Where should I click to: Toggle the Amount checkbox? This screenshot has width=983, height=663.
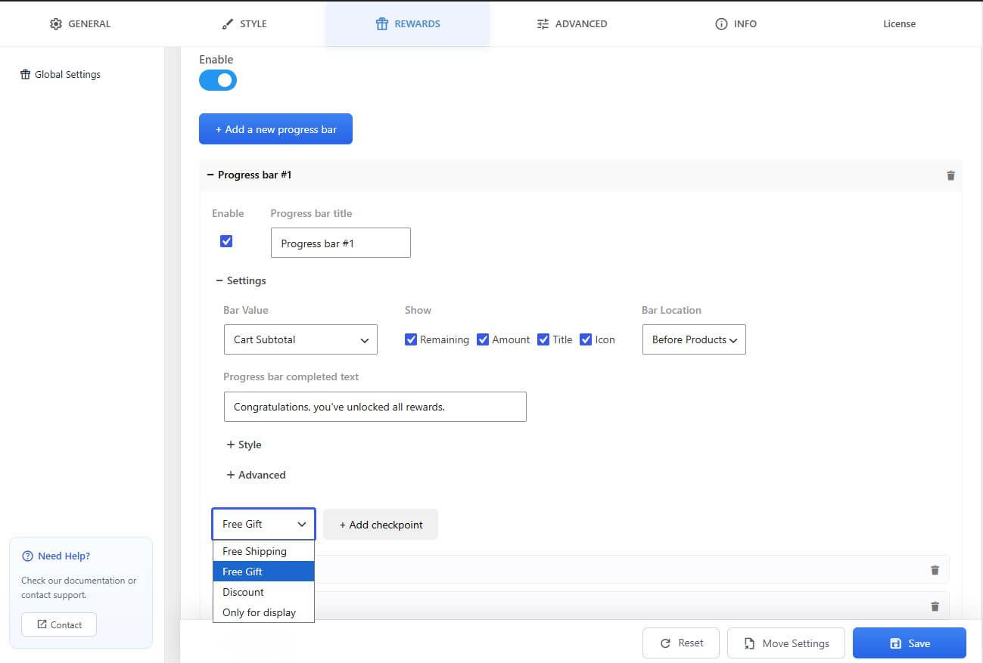tap(483, 339)
